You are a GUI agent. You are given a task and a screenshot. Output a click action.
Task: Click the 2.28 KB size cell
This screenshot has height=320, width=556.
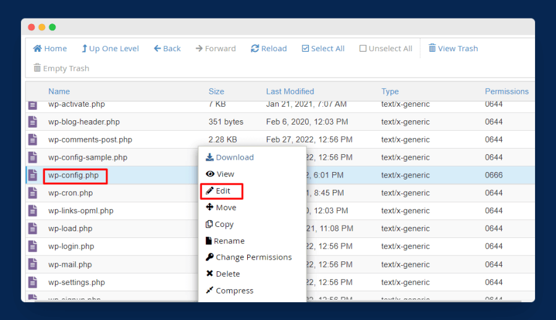point(222,139)
